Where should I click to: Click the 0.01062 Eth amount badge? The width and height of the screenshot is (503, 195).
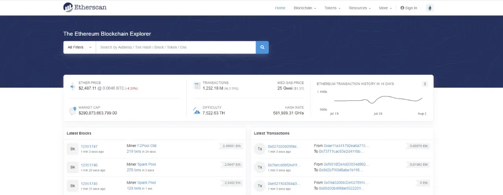pyautogui.click(x=417, y=164)
